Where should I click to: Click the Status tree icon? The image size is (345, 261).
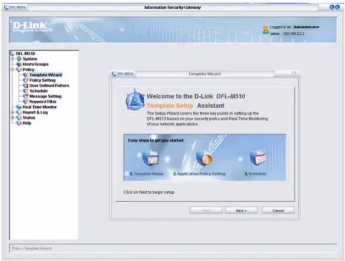click(x=19, y=117)
